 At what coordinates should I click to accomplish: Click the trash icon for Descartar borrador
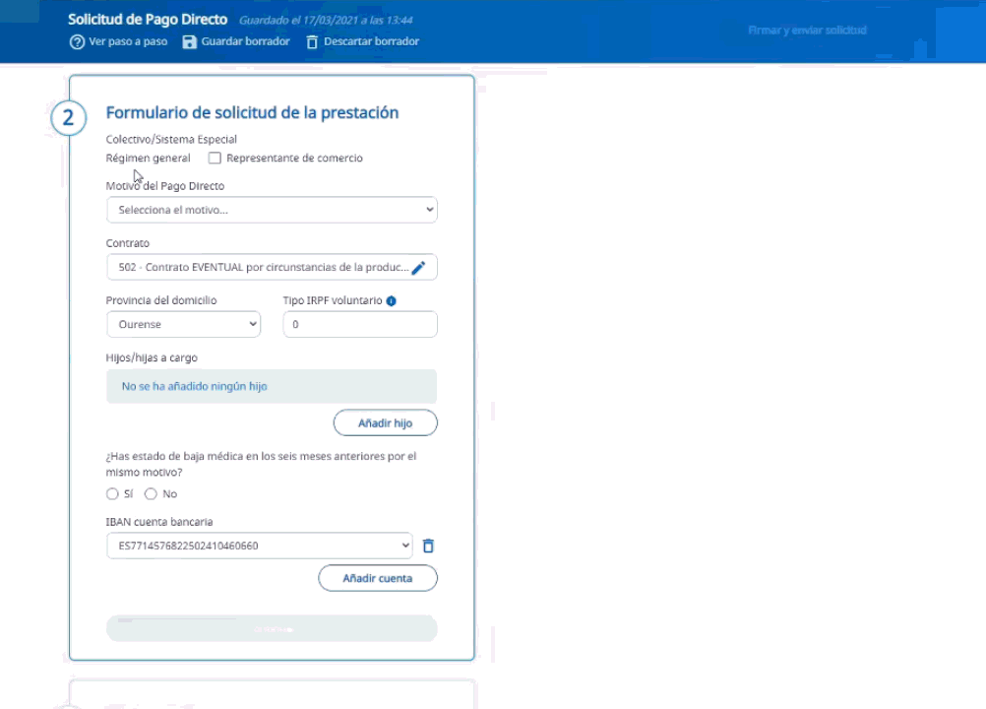click(312, 42)
